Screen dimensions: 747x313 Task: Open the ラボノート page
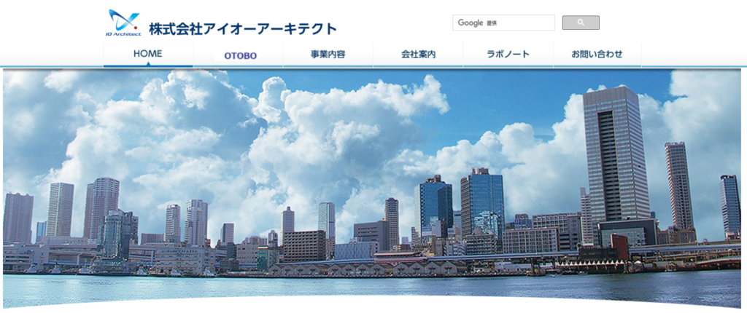click(508, 54)
